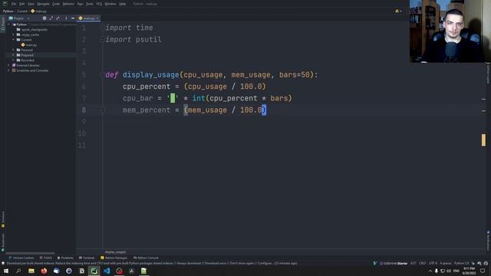
Task: Open the VCS menu
Action: point(99,4)
